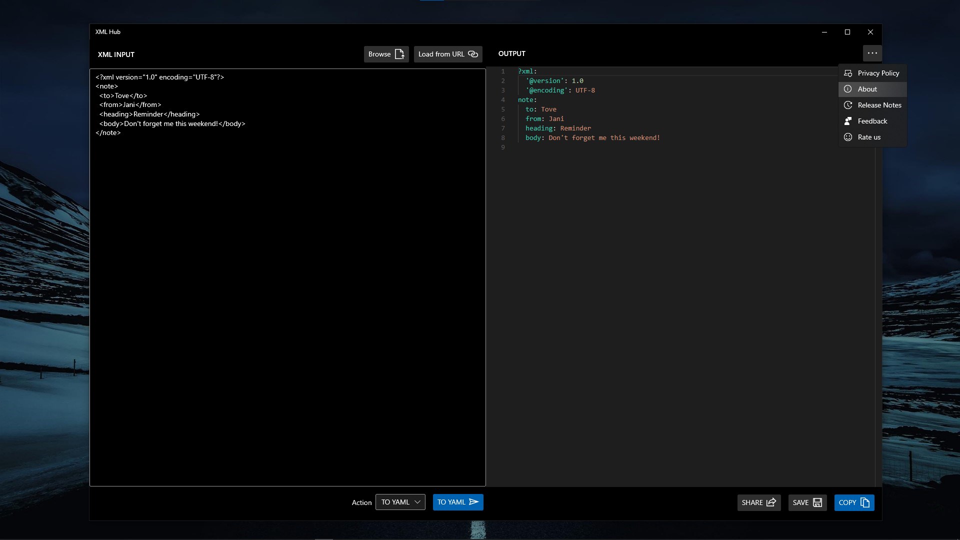The width and height of the screenshot is (960, 540).
Task: Run the blue TO YAML conversion button
Action: (458, 502)
